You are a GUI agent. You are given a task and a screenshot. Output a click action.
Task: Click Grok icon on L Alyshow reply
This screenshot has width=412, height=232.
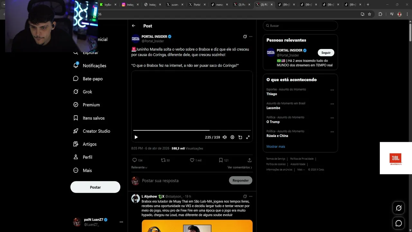(245, 196)
